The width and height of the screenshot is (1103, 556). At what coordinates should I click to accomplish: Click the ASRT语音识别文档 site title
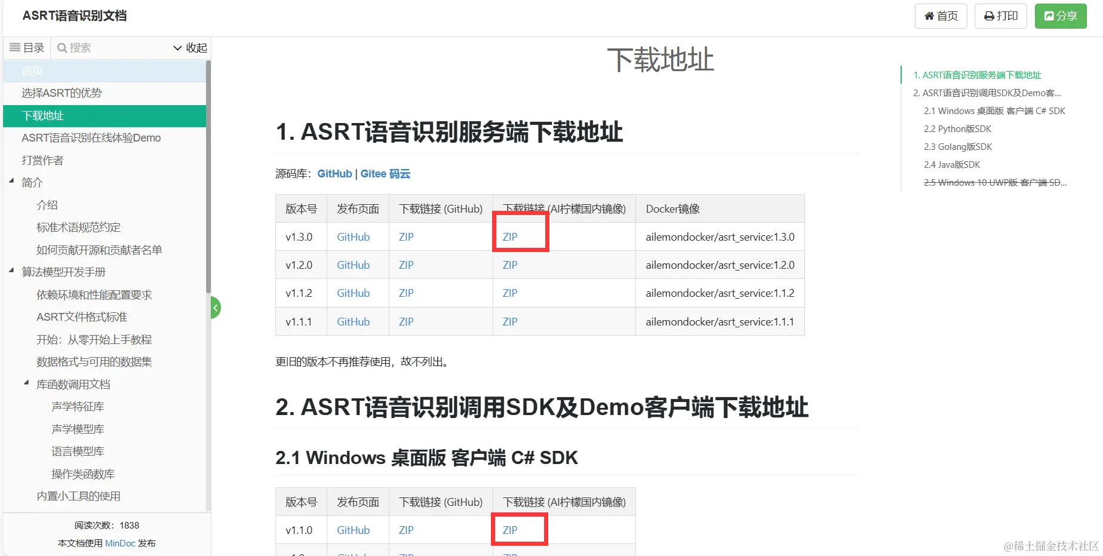pos(75,16)
